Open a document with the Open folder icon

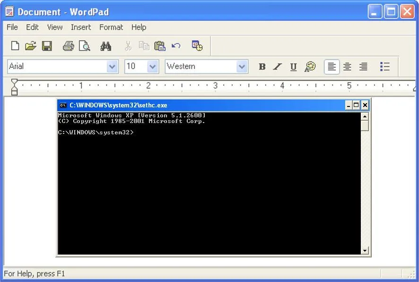(31, 45)
